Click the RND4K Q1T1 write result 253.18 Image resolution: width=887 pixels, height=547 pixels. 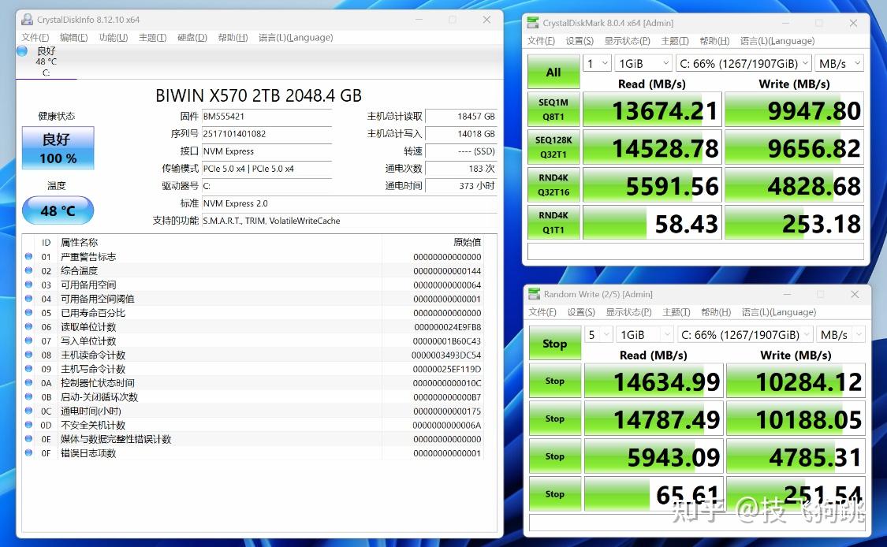click(794, 221)
